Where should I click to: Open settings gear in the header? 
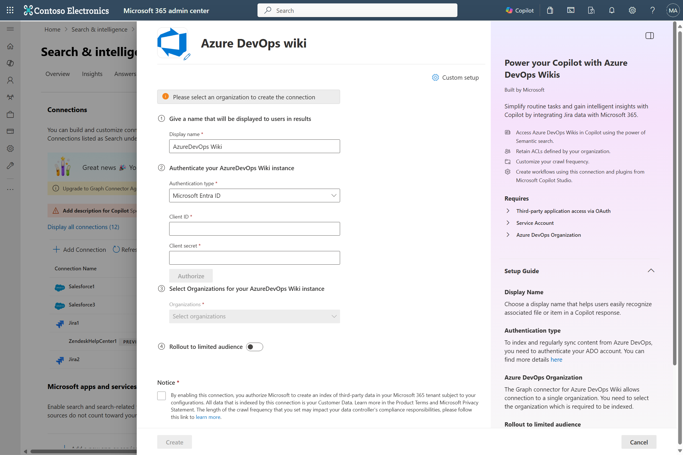[632, 11]
